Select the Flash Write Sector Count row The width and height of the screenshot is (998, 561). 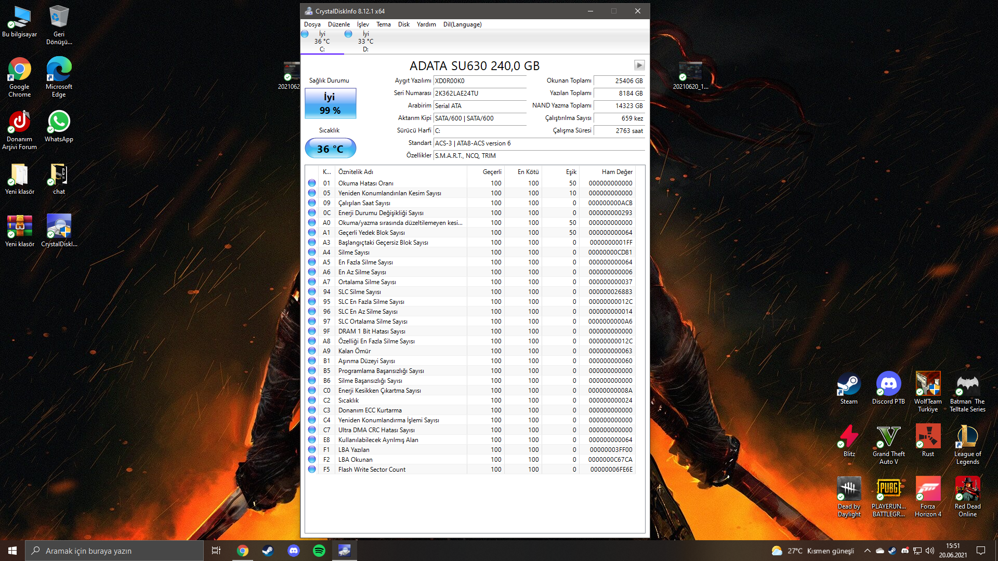coord(372,470)
